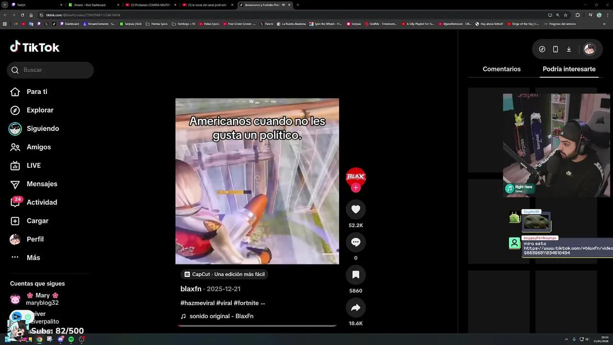Switch to Podría interesarte tab
This screenshot has width=613, height=345.
click(569, 69)
